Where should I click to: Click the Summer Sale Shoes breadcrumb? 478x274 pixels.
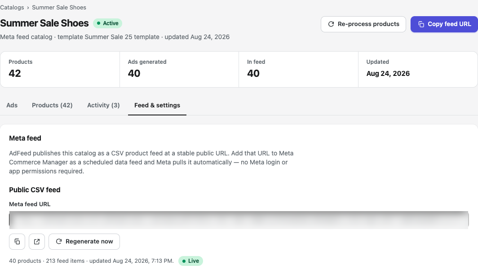[59, 7]
